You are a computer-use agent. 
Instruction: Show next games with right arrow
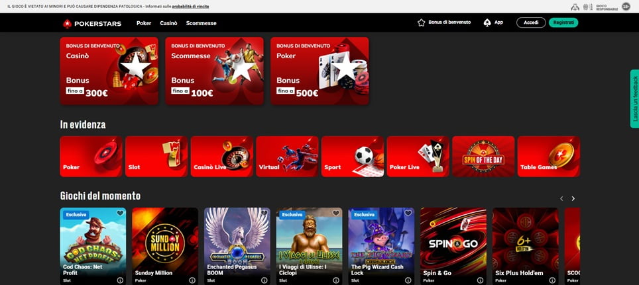click(573, 198)
